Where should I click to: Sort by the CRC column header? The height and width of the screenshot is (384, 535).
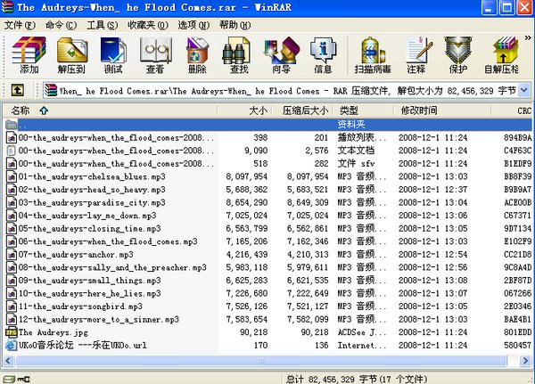point(512,110)
